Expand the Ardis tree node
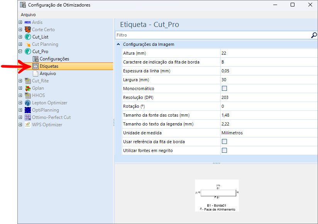318x224 pixels. pos(20,22)
